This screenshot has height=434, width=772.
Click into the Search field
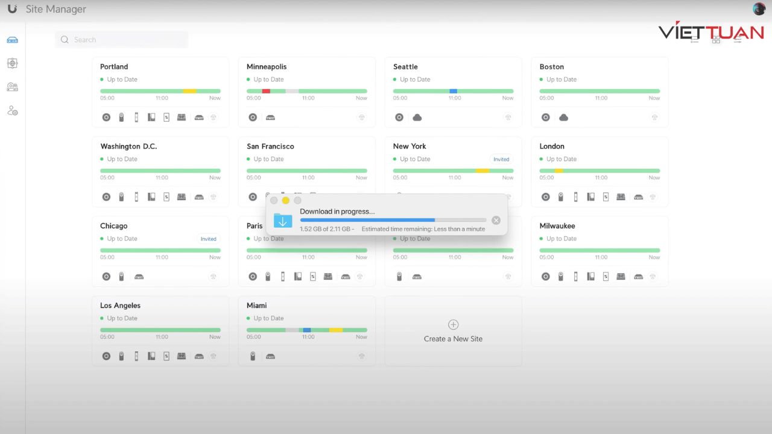click(122, 40)
